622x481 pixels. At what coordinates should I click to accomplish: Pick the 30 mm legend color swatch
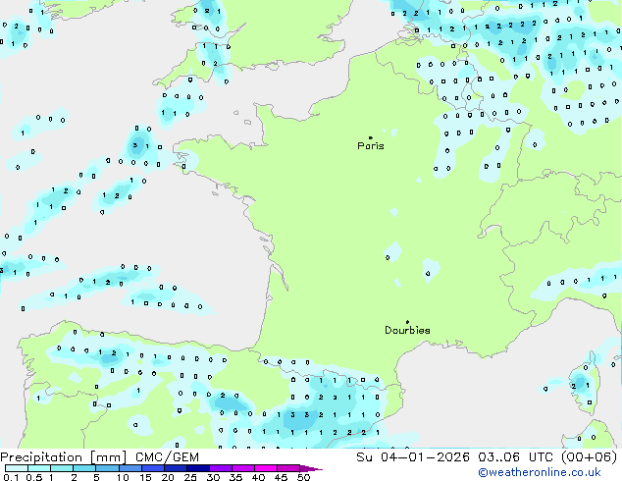(222, 468)
